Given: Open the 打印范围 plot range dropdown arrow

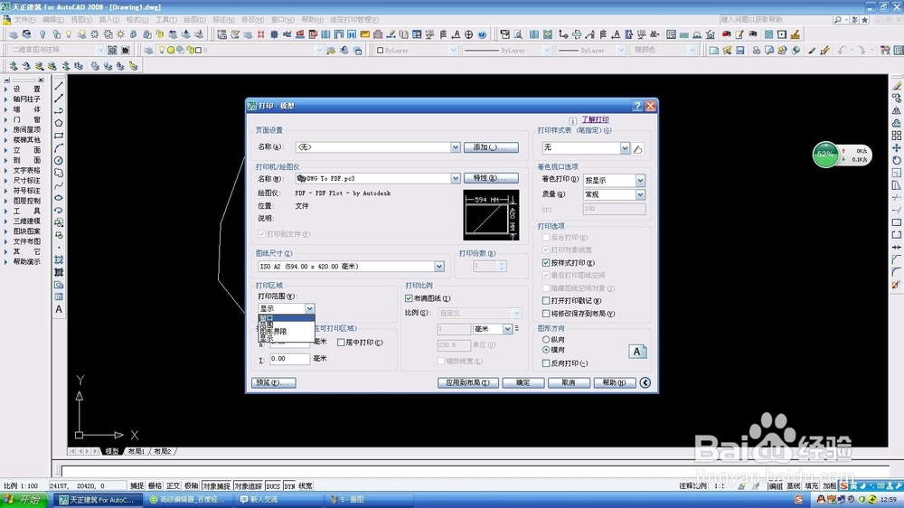Looking at the screenshot, I should point(309,308).
